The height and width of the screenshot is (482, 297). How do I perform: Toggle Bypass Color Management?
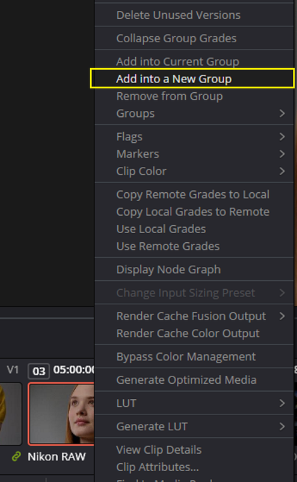tap(194, 357)
